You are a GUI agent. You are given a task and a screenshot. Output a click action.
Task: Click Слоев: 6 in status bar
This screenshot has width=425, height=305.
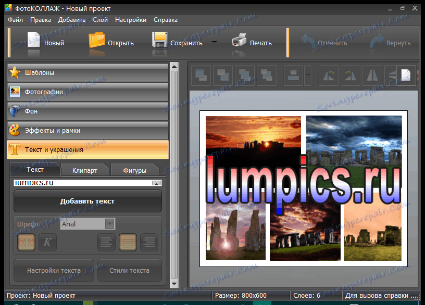click(x=307, y=296)
